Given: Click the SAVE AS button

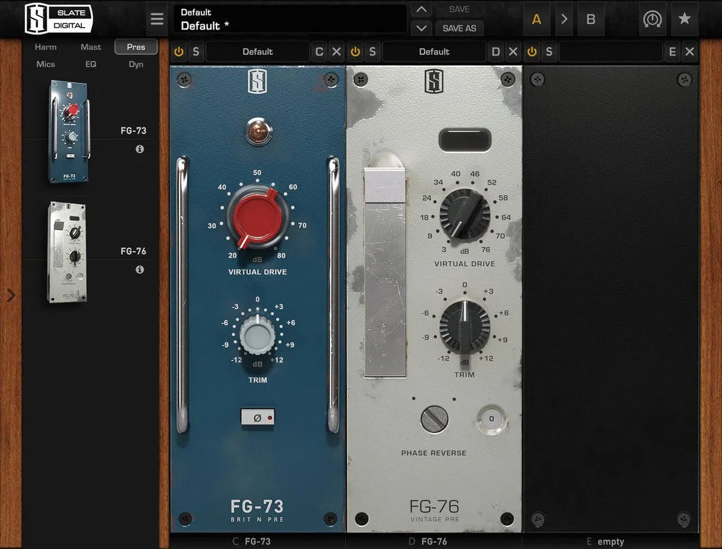Looking at the screenshot, I should tap(459, 28).
